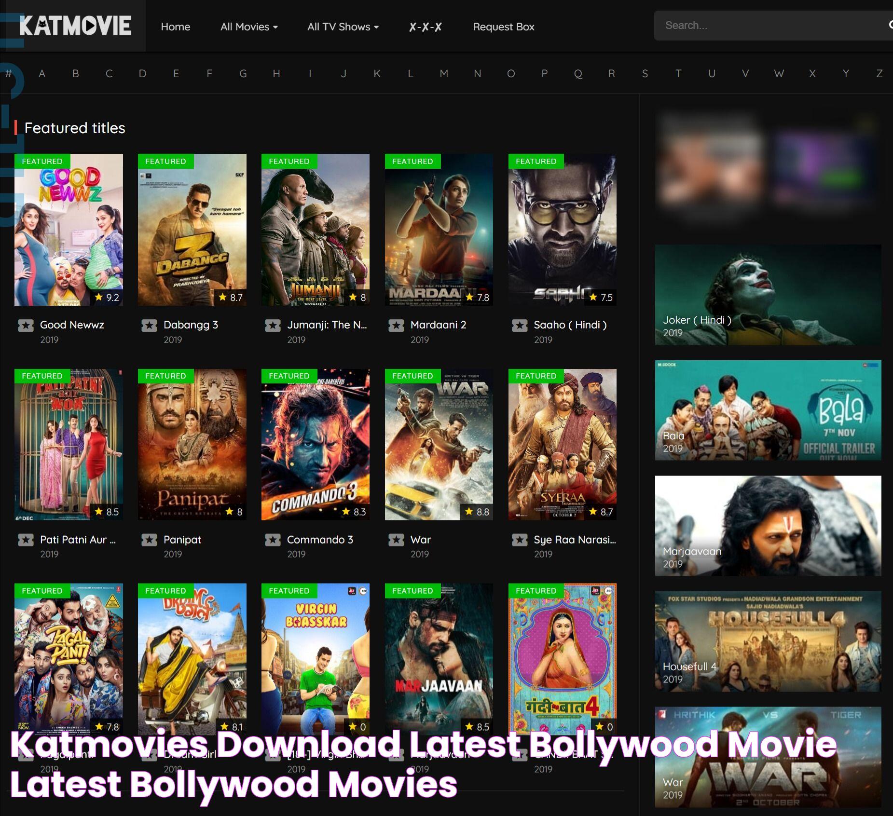The height and width of the screenshot is (816, 893).
Task: Click the Good Newwz title text
Action: click(72, 325)
